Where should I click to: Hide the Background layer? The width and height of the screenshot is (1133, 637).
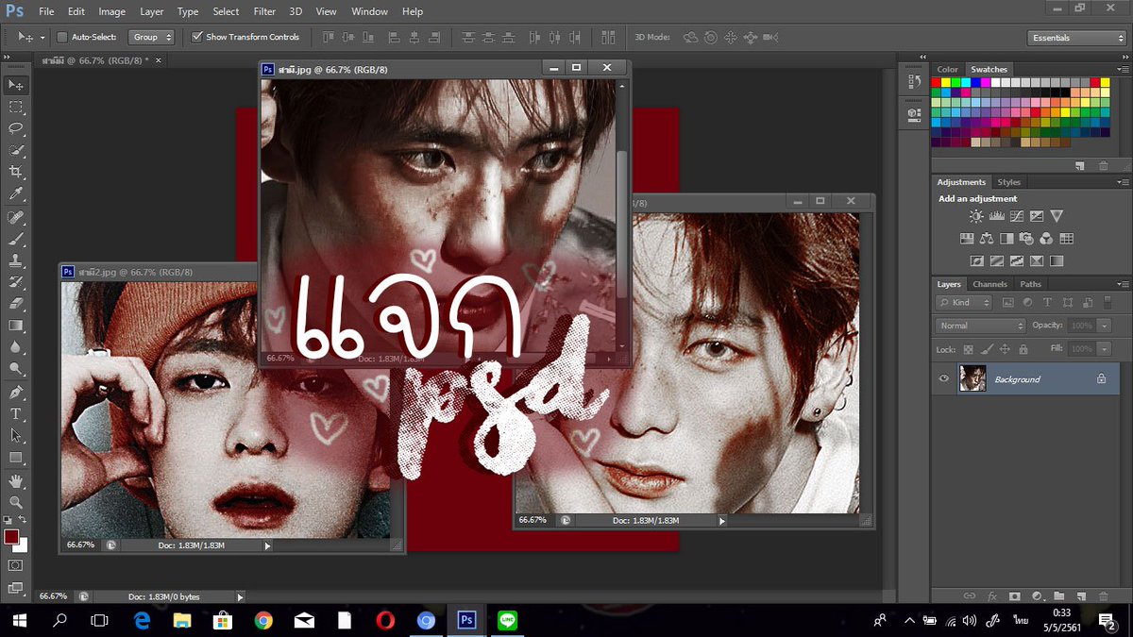pos(942,378)
